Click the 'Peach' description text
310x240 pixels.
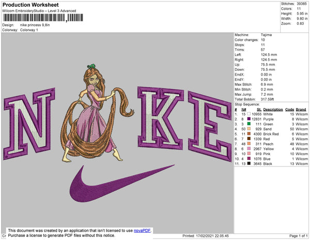click(x=268, y=144)
